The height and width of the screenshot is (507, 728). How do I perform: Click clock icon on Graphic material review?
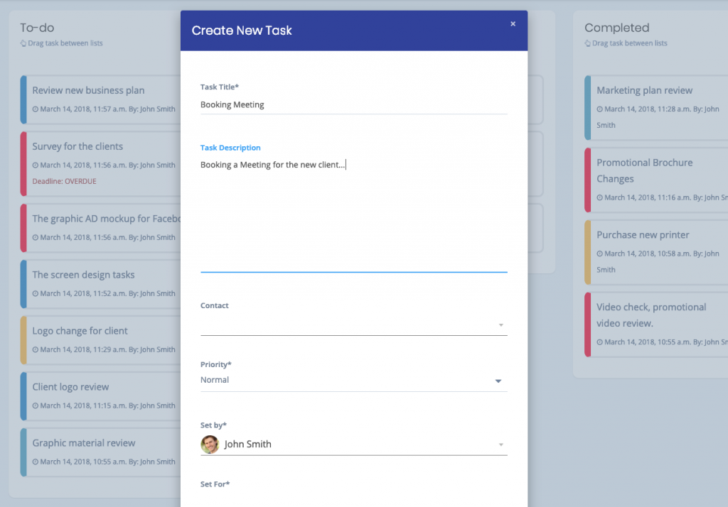coord(36,462)
